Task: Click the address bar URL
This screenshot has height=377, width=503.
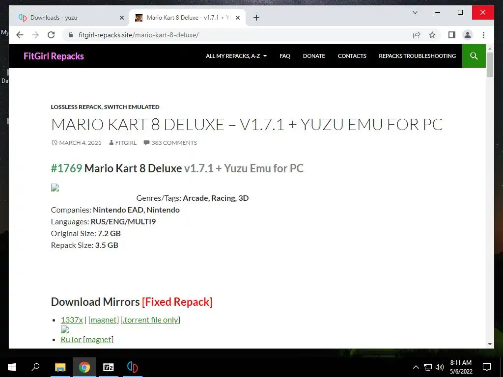Action: (x=139, y=35)
